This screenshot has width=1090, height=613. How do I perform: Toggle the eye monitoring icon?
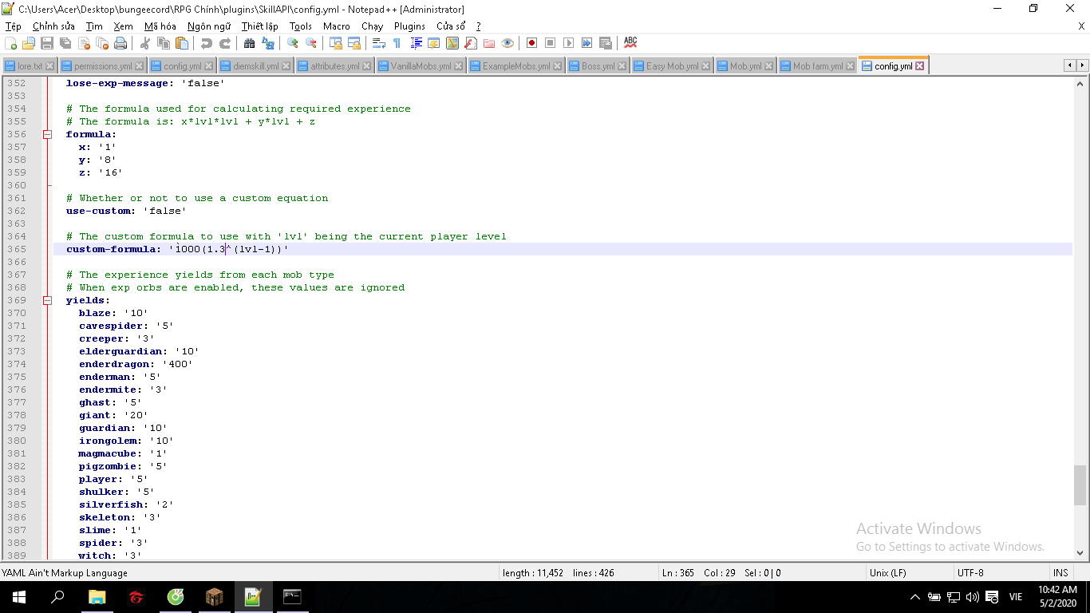507,43
